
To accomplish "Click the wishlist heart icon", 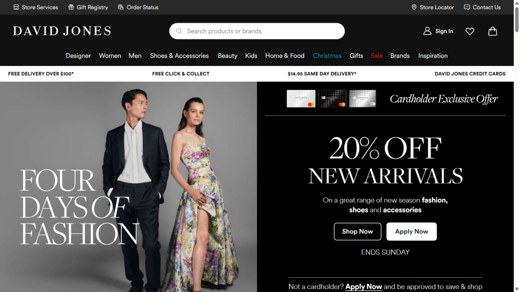I will point(470,31).
